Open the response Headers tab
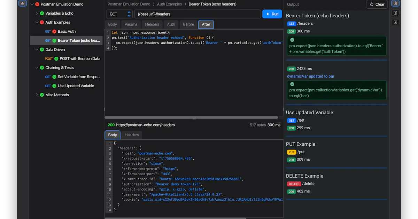 132,135
